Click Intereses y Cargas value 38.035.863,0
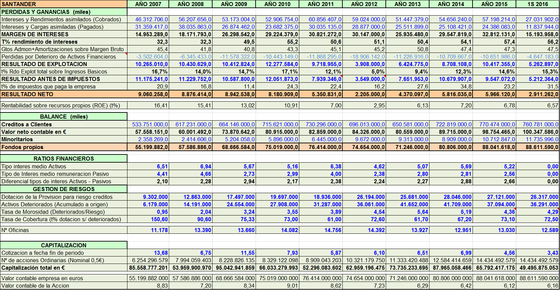 point(191,27)
